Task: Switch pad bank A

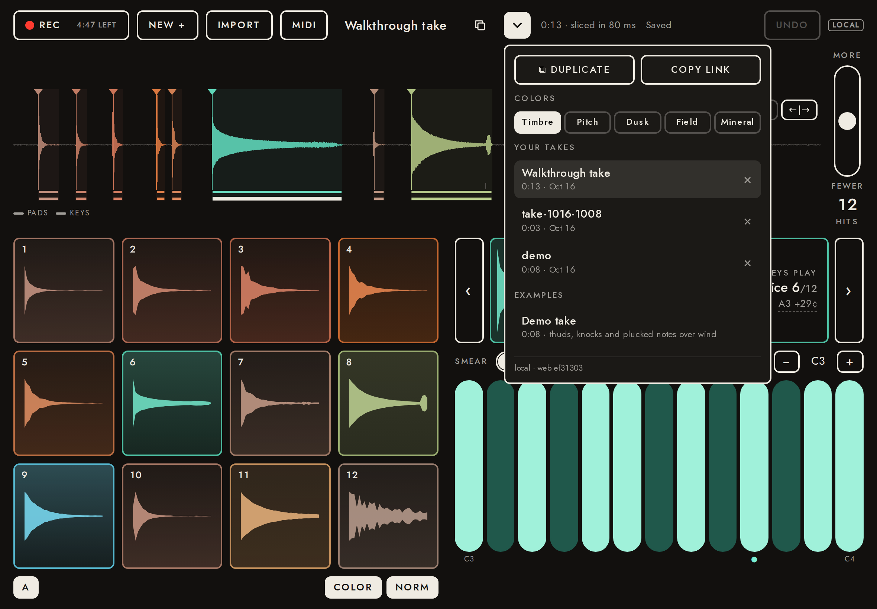Action: [x=26, y=587]
